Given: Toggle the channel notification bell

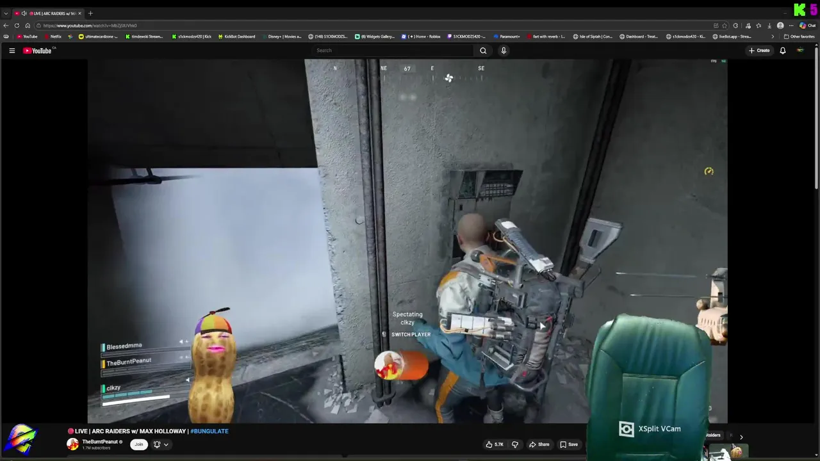Looking at the screenshot, I should tap(157, 444).
